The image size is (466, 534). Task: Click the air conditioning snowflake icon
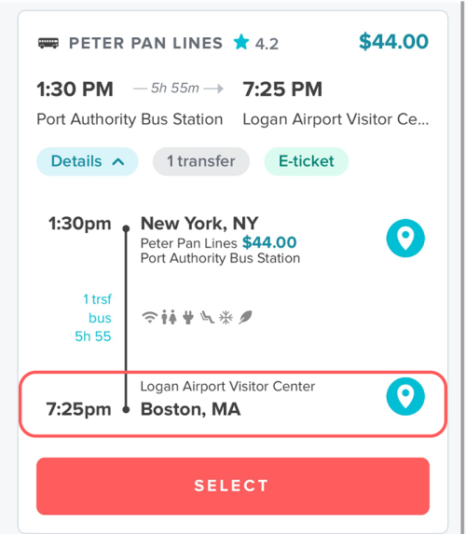(226, 318)
